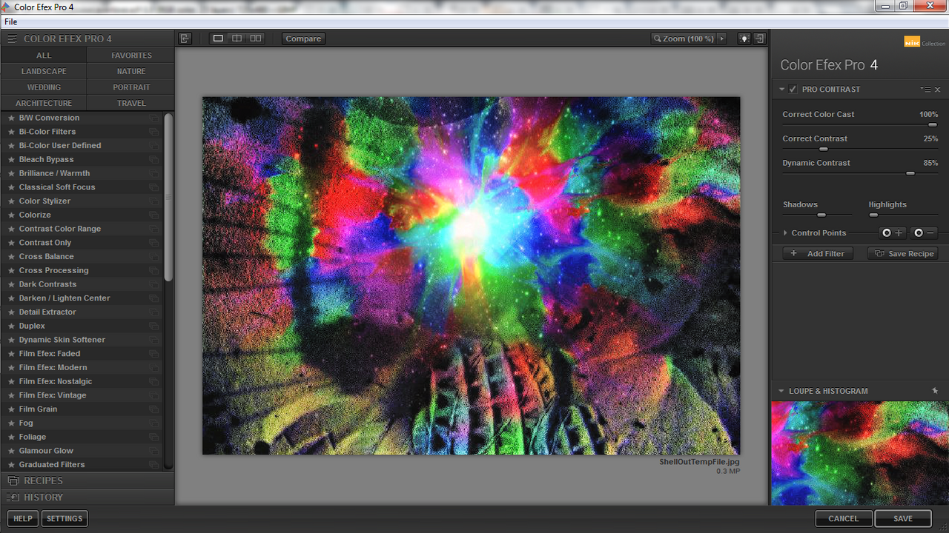Expand the Control Points section
Viewport: 949px width, 533px height.
coord(785,232)
